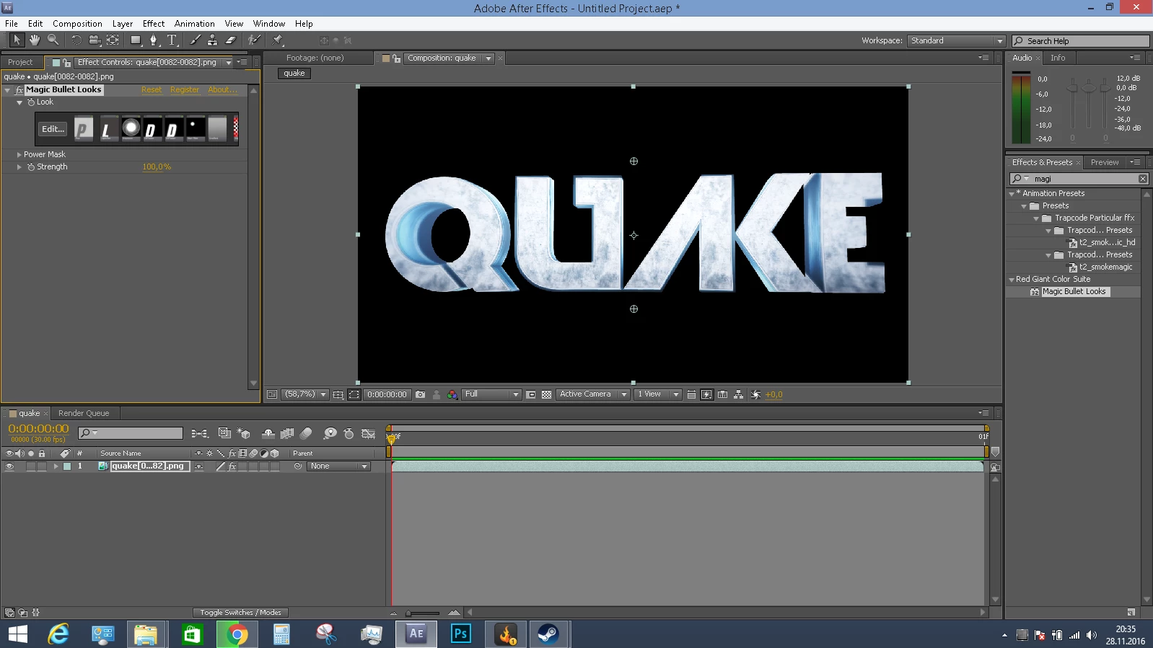This screenshot has width=1153, height=648.
Task: Toggle Pixel Aspect Ratio Correction
Action: (691, 394)
